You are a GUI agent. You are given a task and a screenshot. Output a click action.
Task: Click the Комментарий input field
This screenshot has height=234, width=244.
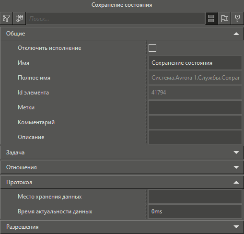(x=195, y=122)
